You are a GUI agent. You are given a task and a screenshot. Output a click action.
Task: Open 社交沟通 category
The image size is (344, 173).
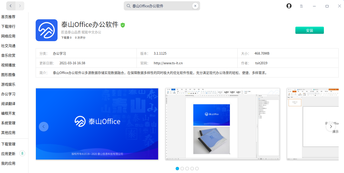point(8,46)
